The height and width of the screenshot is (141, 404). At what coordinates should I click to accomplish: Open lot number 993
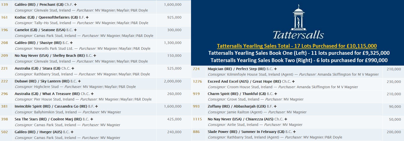[x=196, y=107]
